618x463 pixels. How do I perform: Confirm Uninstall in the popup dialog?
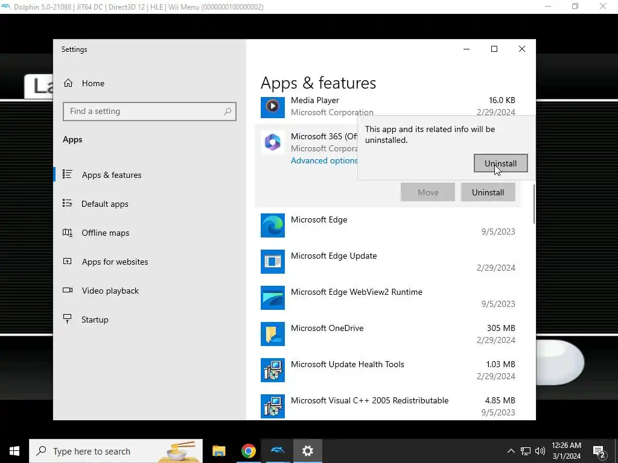pos(500,163)
